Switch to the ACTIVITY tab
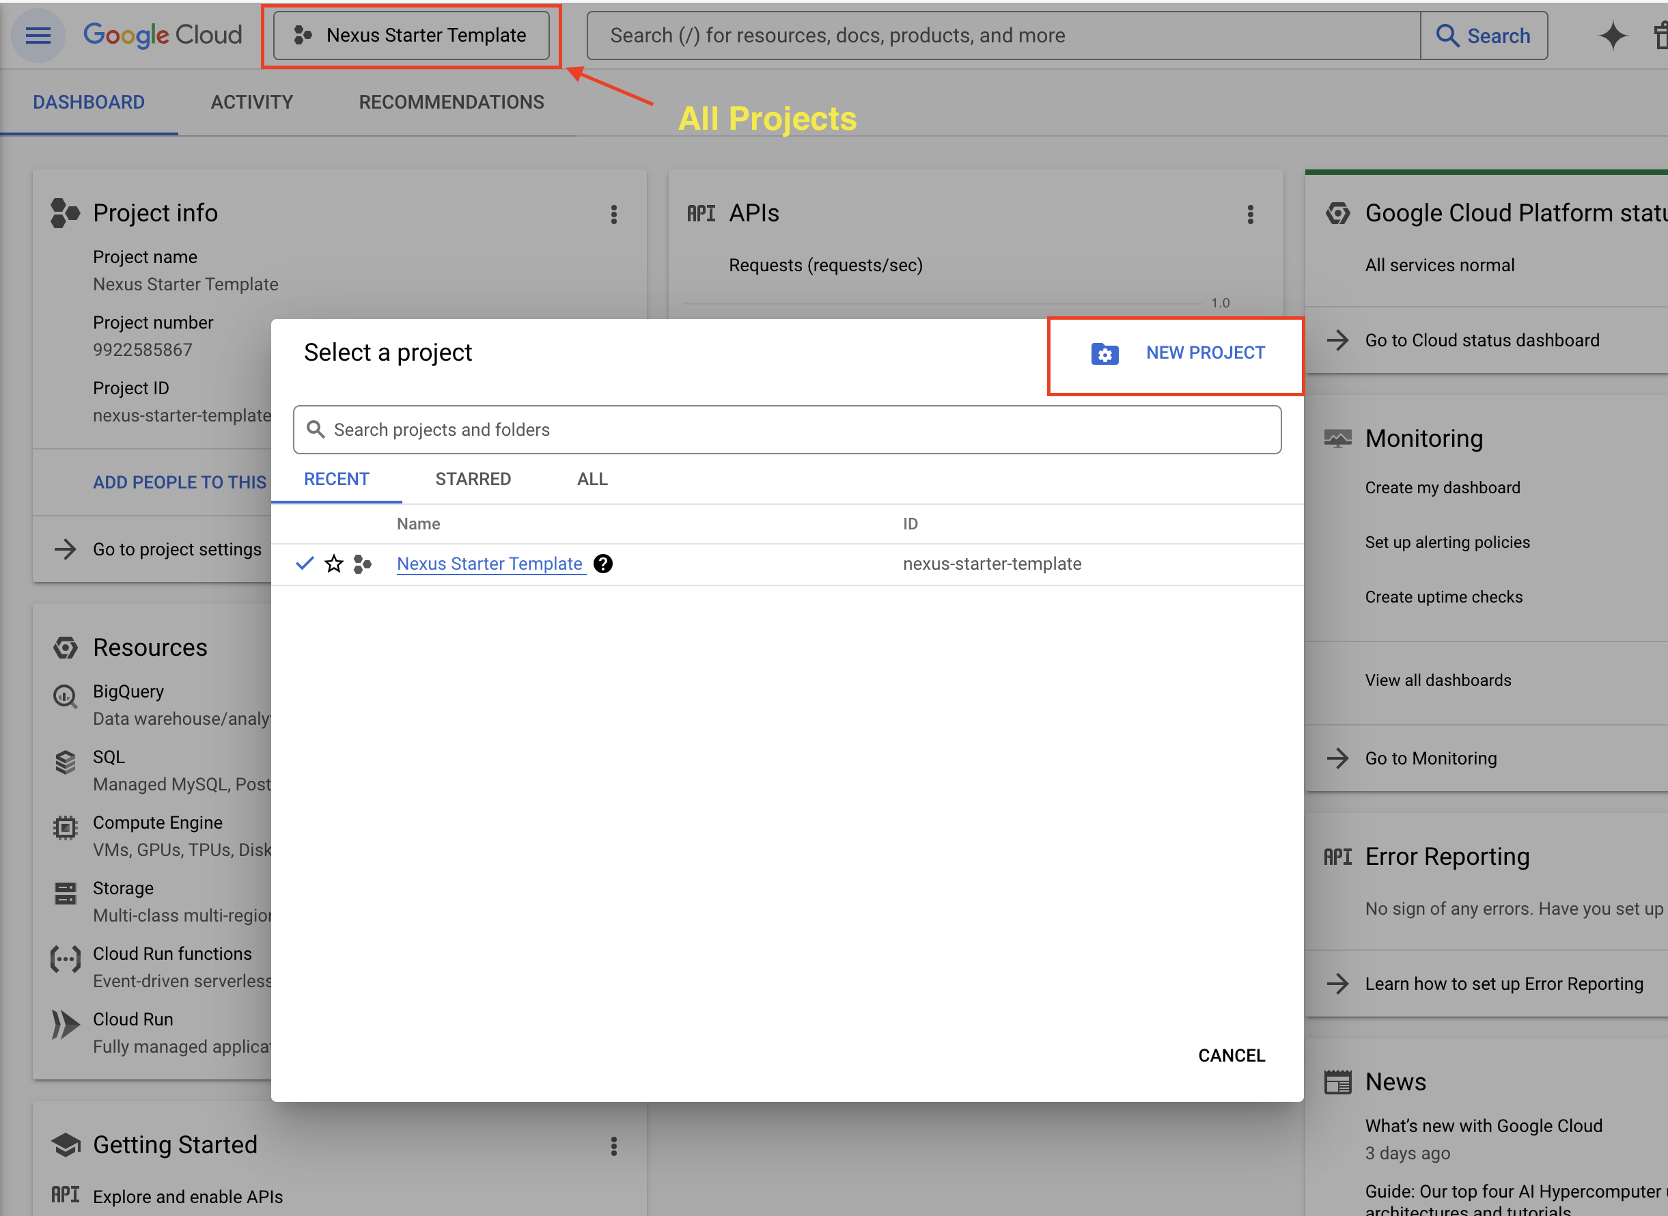The image size is (1668, 1216). coord(251,102)
